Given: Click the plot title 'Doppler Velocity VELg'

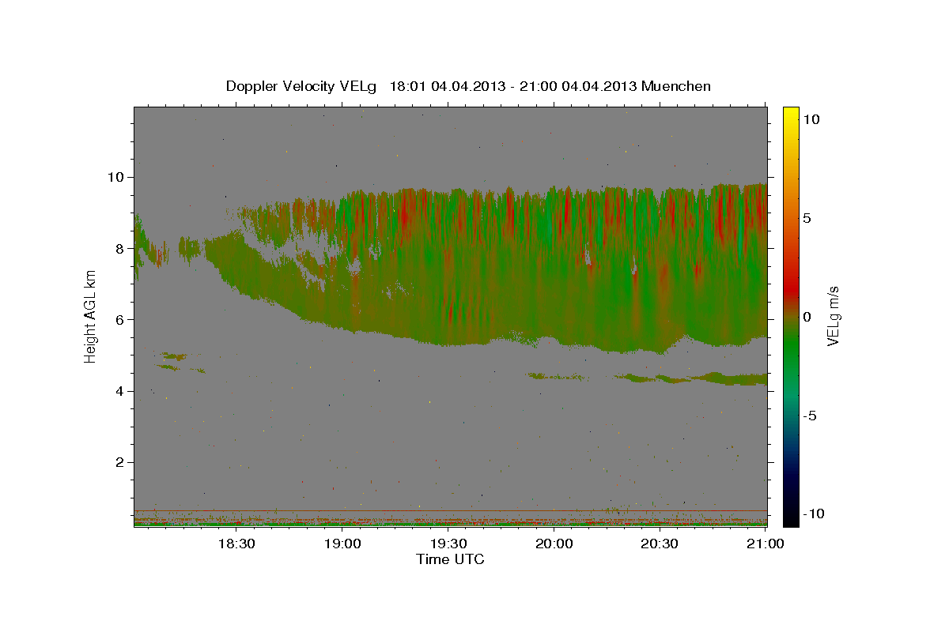Looking at the screenshot, I should (x=303, y=86).
